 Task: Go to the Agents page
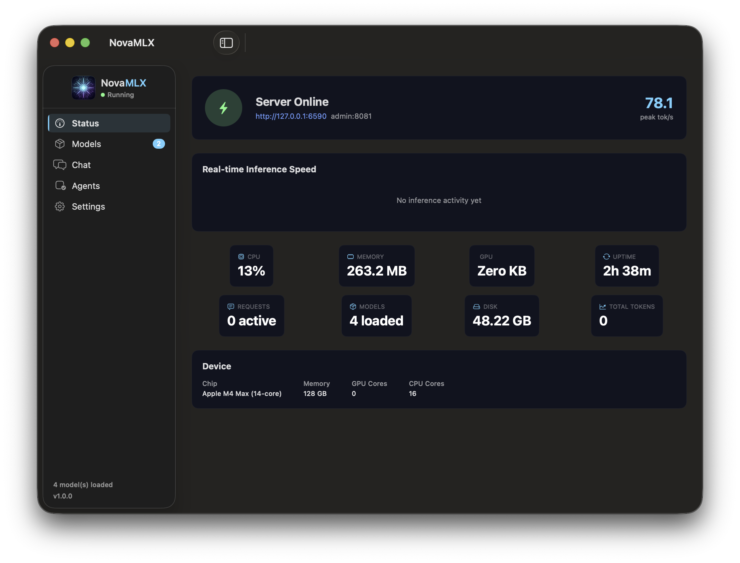pos(86,186)
